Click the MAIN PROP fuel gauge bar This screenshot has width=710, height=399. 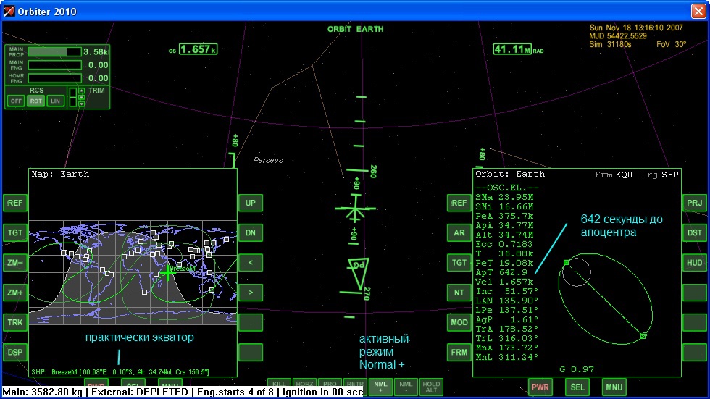click(55, 51)
